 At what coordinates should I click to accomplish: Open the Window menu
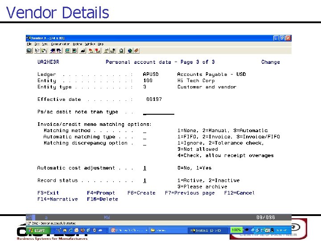point(90,44)
